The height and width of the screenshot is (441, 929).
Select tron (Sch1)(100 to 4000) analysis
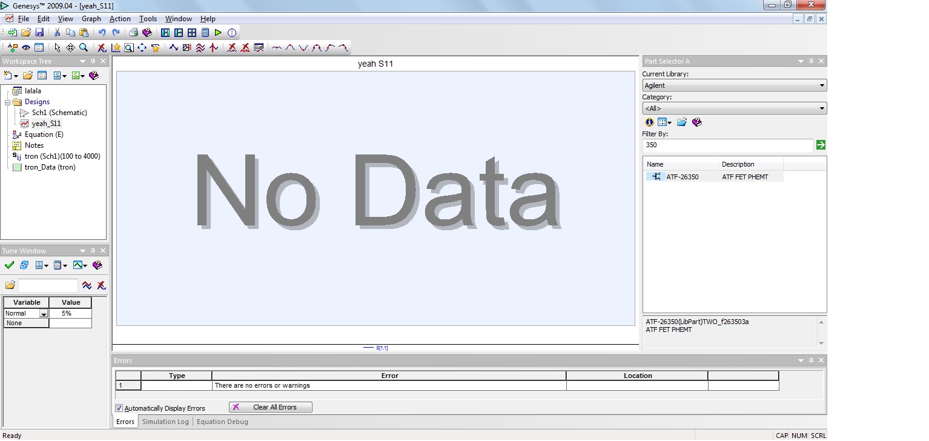point(62,156)
